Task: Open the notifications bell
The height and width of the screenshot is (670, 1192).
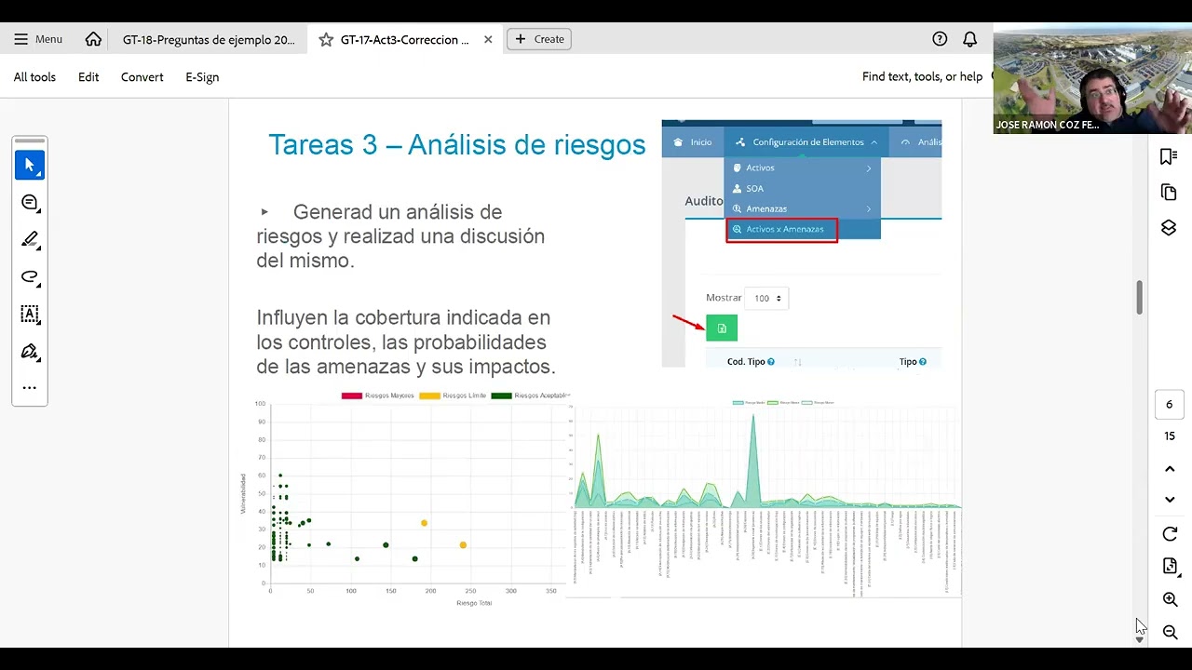Action: tap(969, 39)
